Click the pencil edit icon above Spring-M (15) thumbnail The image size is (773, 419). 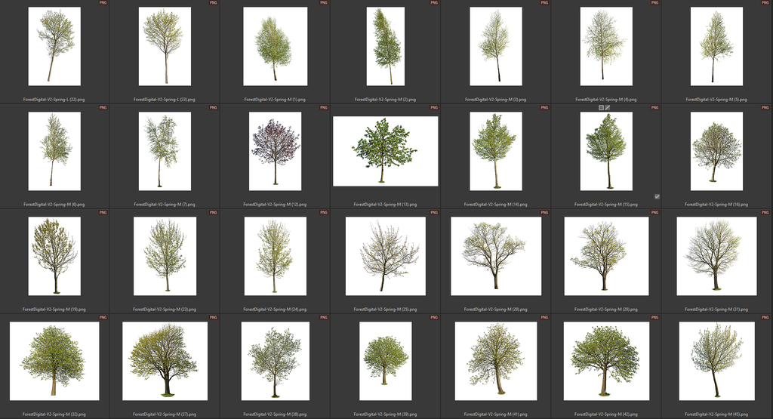click(x=607, y=108)
